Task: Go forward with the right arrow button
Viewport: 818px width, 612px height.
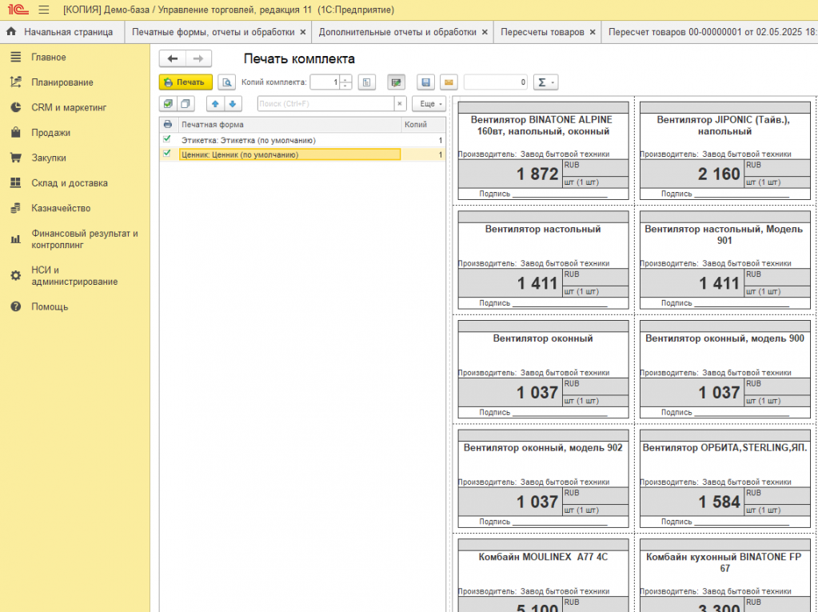Action: (198, 58)
